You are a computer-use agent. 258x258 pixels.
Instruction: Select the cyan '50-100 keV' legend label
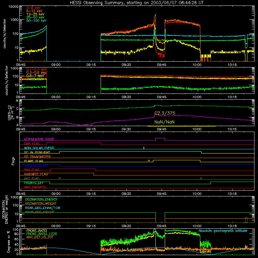[36, 21]
